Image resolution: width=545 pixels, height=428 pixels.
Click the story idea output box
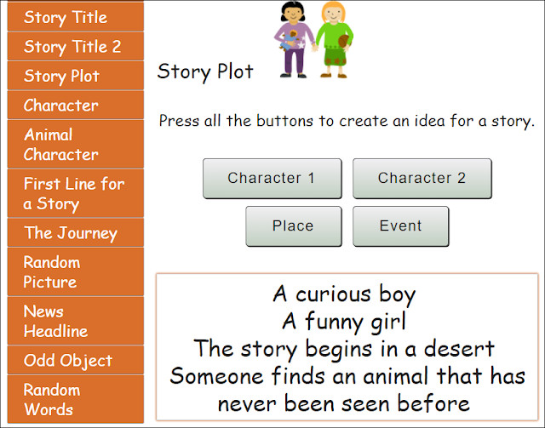(347, 347)
